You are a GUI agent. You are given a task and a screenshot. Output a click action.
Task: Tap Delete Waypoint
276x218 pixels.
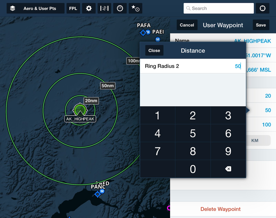[220, 209]
